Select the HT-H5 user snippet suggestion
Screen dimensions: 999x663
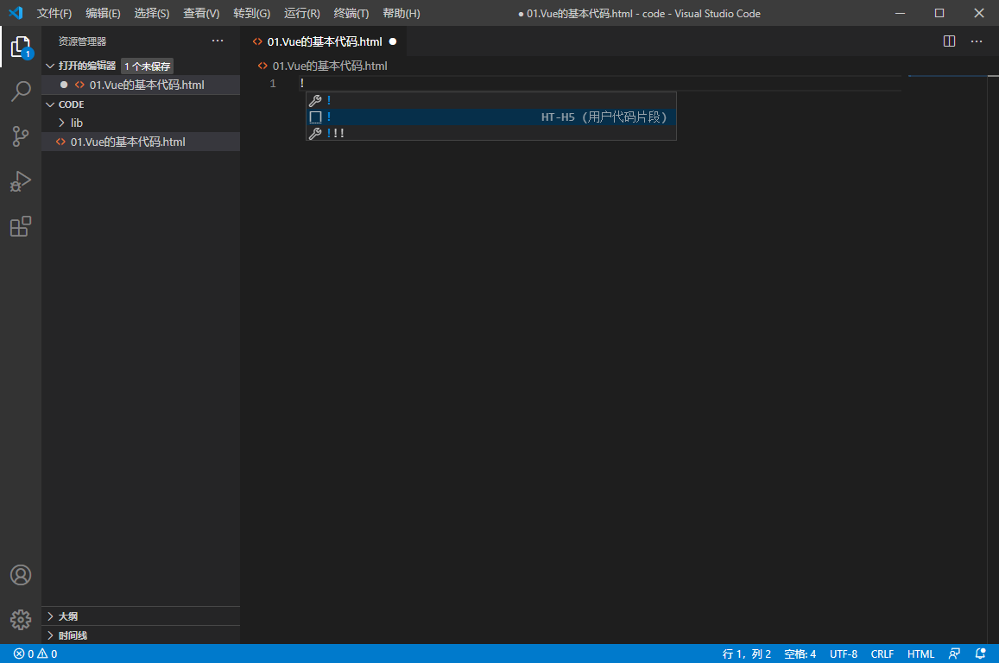tap(490, 117)
